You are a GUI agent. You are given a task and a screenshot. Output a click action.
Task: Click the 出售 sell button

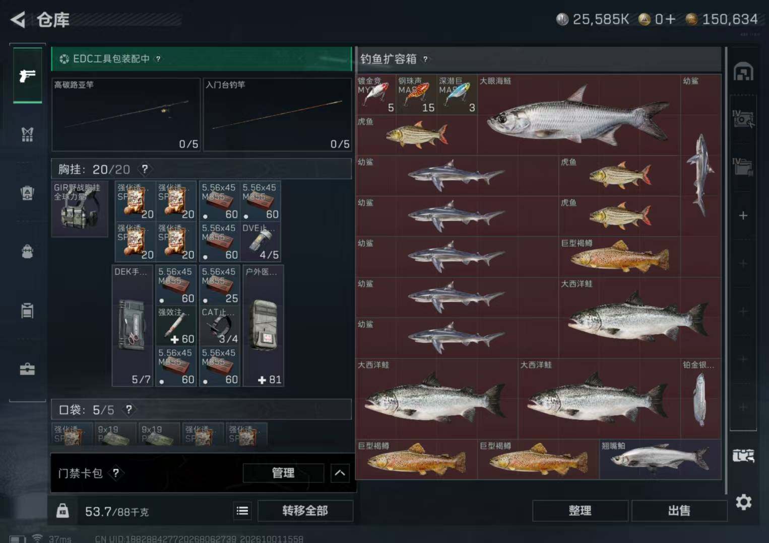(x=679, y=511)
